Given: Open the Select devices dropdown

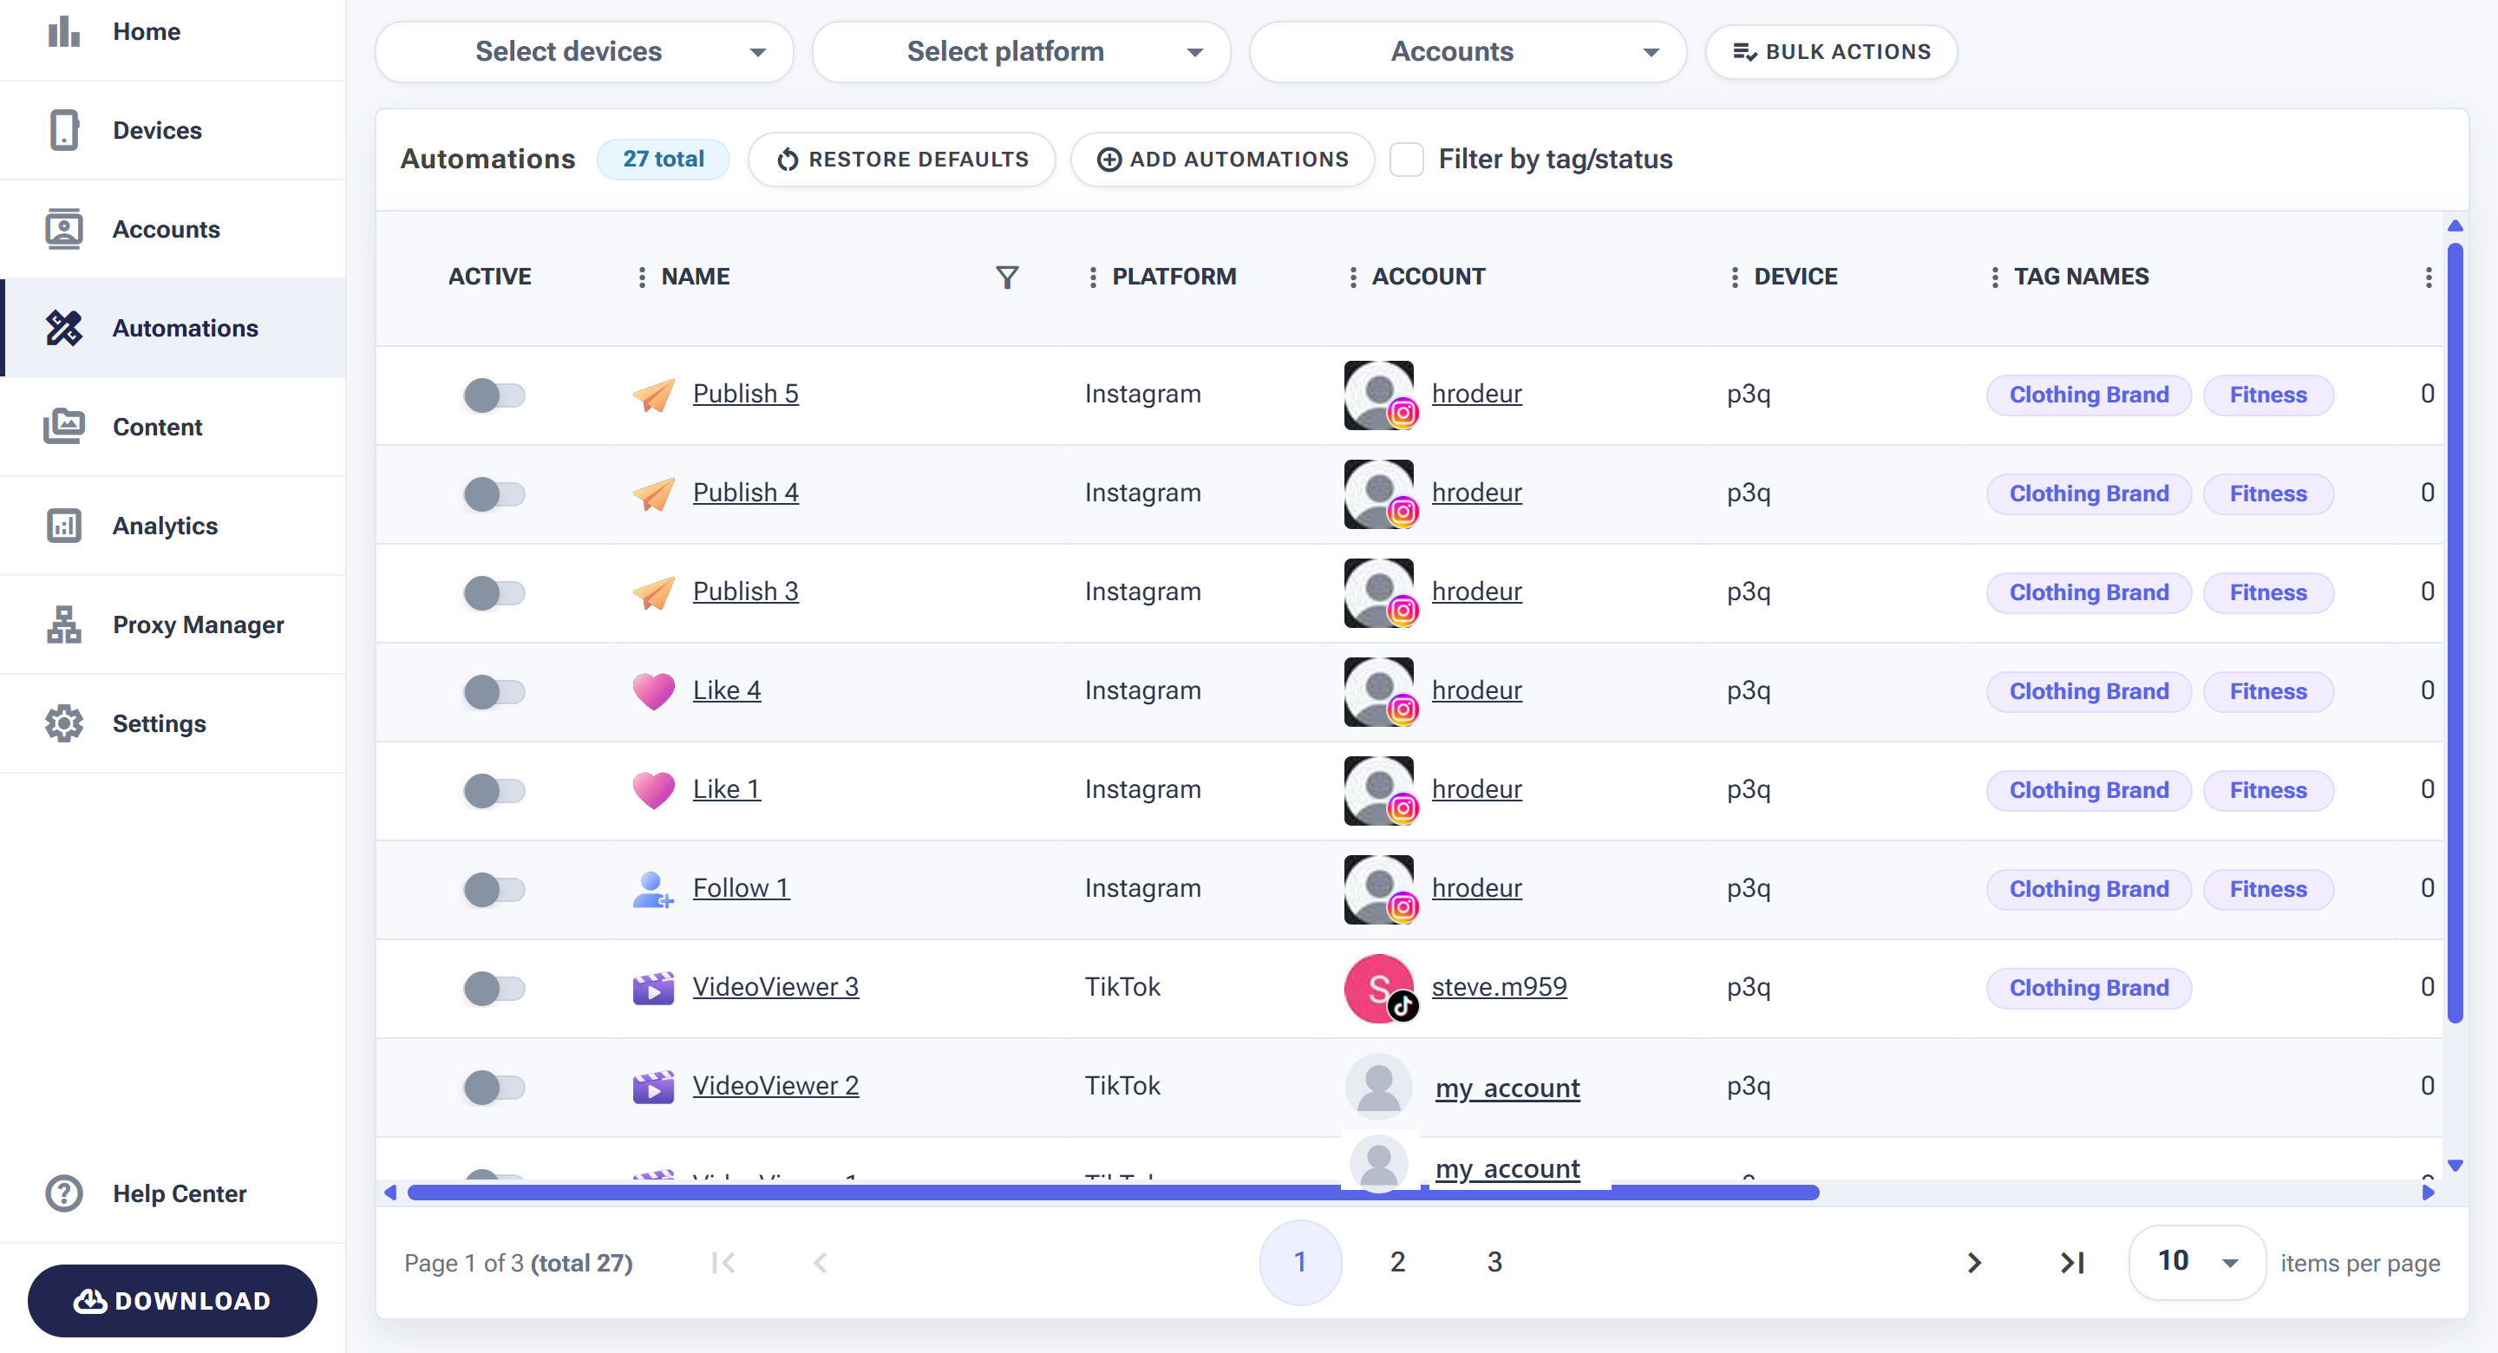Looking at the screenshot, I should (585, 51).
